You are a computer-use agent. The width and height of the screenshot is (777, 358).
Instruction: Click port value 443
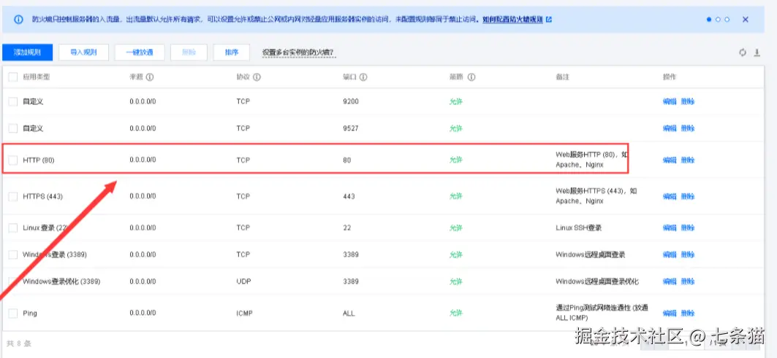(349, 196)
